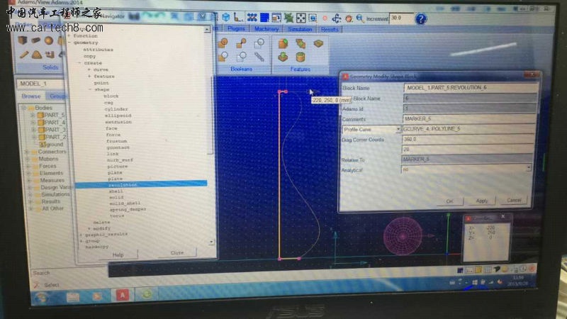Click the Features fillet icon

(x=301, y=44)
